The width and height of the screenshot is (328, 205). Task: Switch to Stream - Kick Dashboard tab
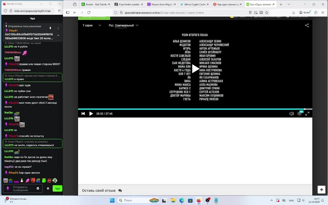click(x=95, y=4)
